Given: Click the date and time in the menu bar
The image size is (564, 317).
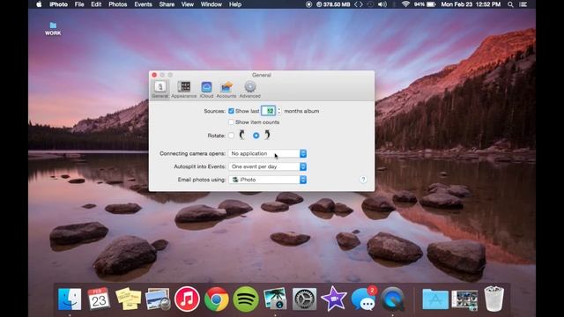Looking at the screenshot, I should click(x=471, y=4).
